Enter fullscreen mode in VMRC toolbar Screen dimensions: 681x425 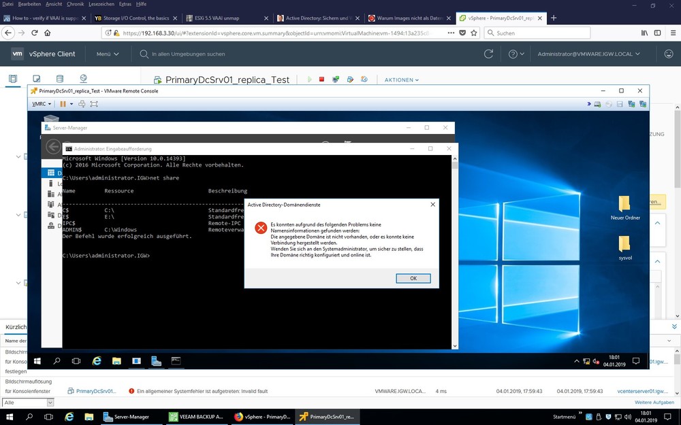pyautogui.click(x=94, y=104)
